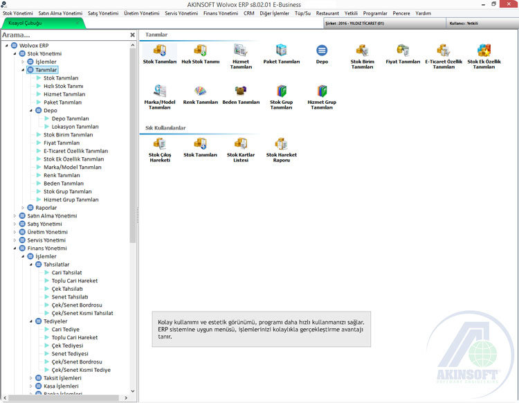Clear the search with the X icon

[x=132, y=35]
